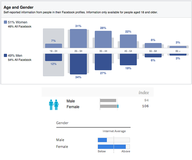Click the Internet Average label
This screenshot has width=192, height=160.
pos(114,131)
